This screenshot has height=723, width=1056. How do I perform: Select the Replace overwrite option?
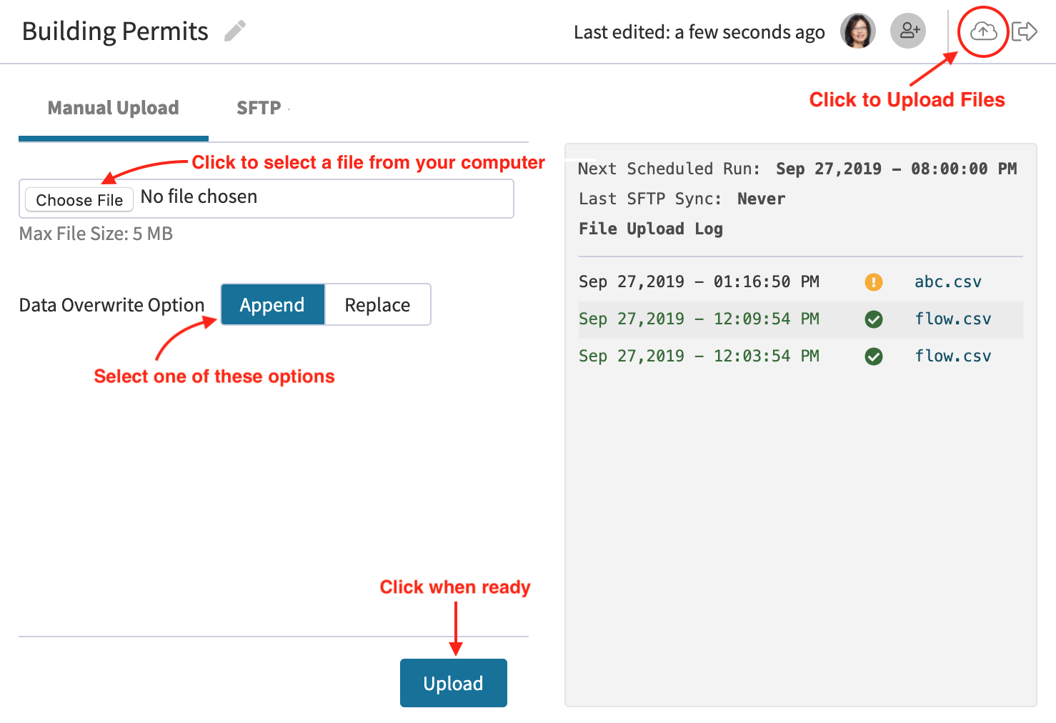(x=377, y=305)
